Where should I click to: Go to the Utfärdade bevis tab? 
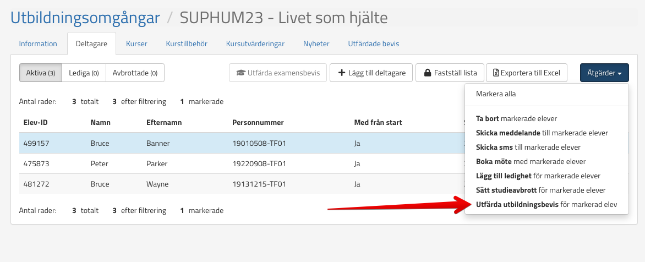pyautogui.click(x=373, y=44)
